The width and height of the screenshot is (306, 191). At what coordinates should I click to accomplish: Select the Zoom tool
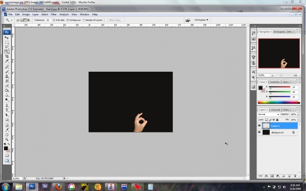click(x=7, y=140)
